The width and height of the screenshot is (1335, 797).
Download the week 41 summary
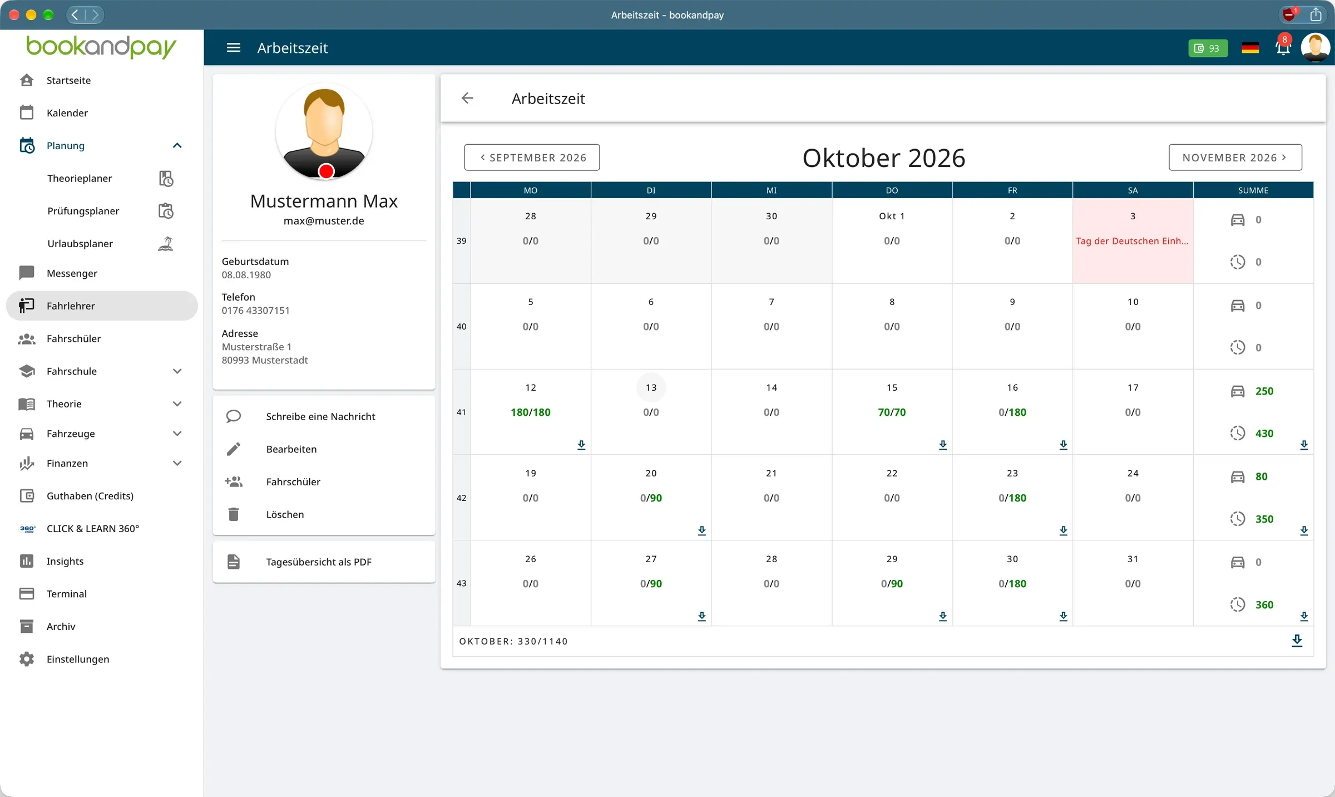tap(1304, 445)
